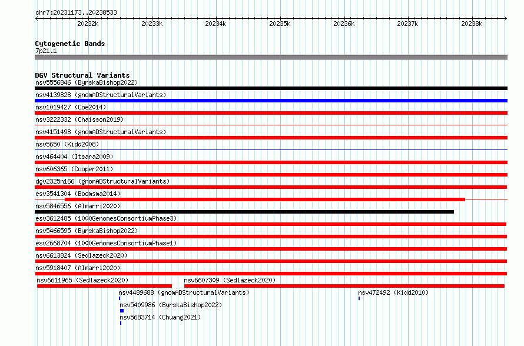Click the 7p21.1 band label
Screen dimensions: 524x346
coord(46,51)
